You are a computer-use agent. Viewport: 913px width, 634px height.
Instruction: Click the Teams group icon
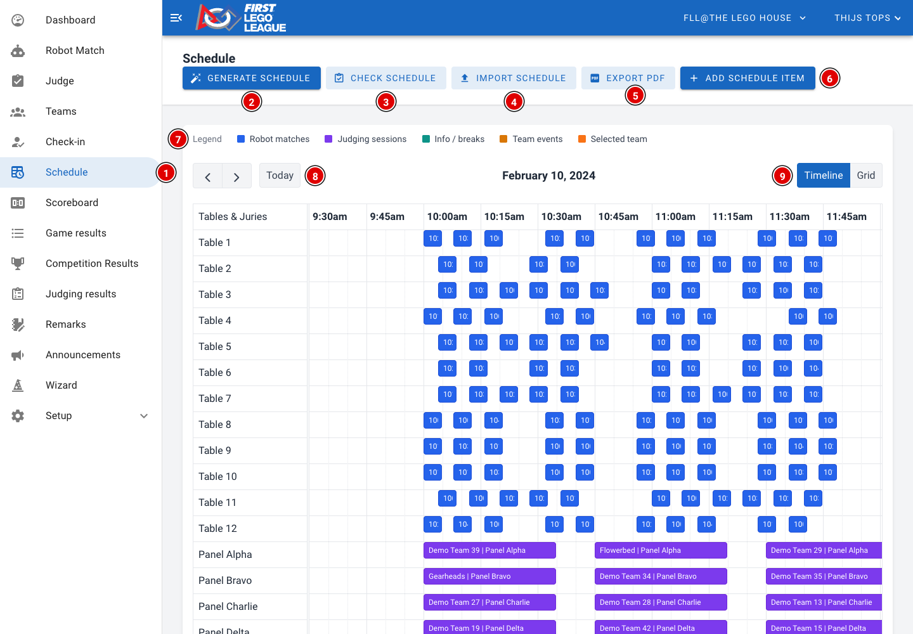click(18, 112)
